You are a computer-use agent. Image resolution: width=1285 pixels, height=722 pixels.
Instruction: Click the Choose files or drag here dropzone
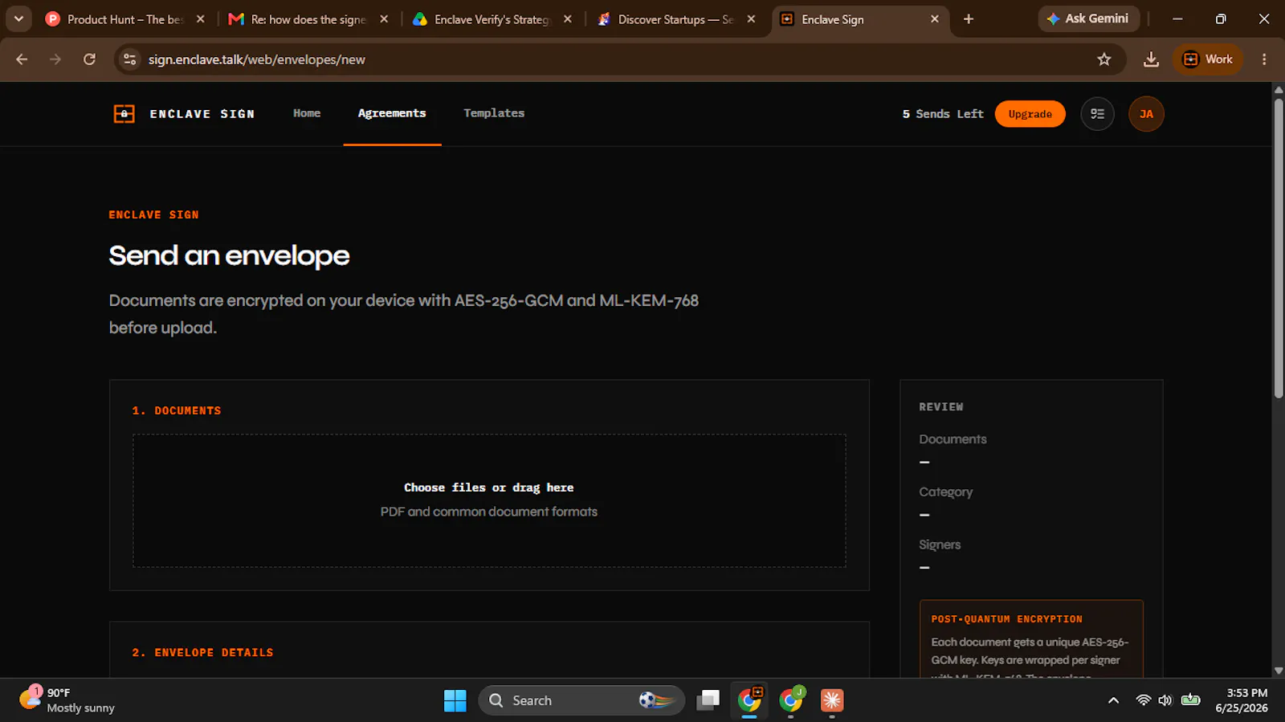(x=489, y=500)
